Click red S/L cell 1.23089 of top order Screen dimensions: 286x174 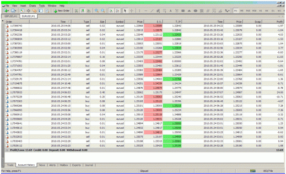pos(153,26)
